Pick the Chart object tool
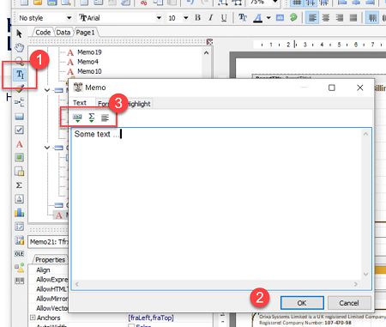Screen dimensions: 386x327 [x=19, y=213]
